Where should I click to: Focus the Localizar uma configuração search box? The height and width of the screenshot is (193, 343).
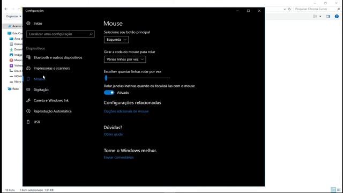(61, 34)
